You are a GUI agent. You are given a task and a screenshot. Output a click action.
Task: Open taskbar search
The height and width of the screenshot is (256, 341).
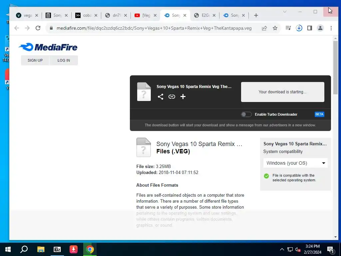point(24,249)
